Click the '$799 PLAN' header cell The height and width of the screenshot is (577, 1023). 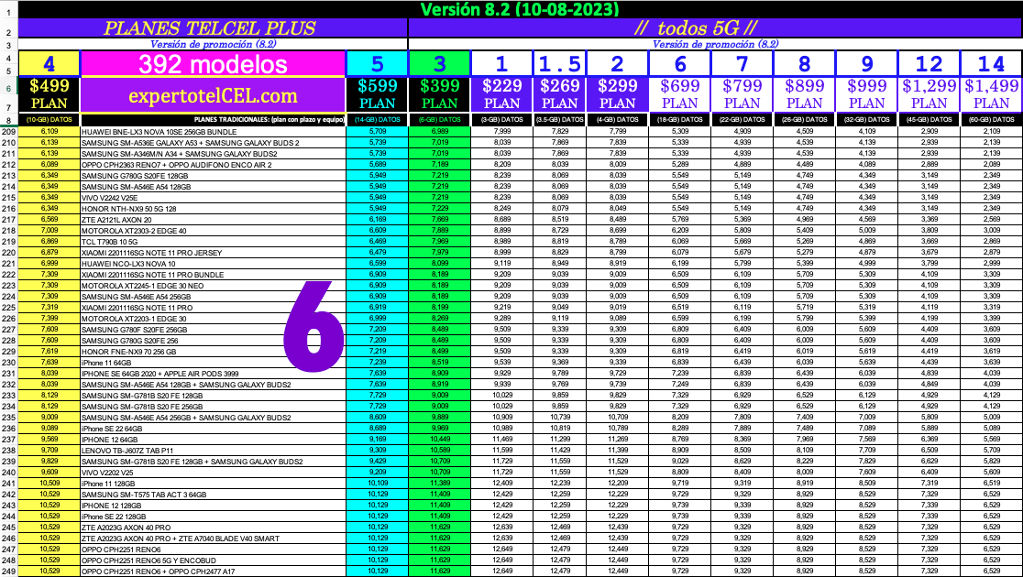click(x=742, y=95)
